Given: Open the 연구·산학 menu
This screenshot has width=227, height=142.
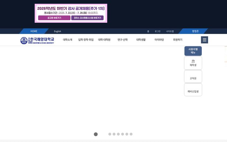Looking at the screenshot, I should pos(122,40).
